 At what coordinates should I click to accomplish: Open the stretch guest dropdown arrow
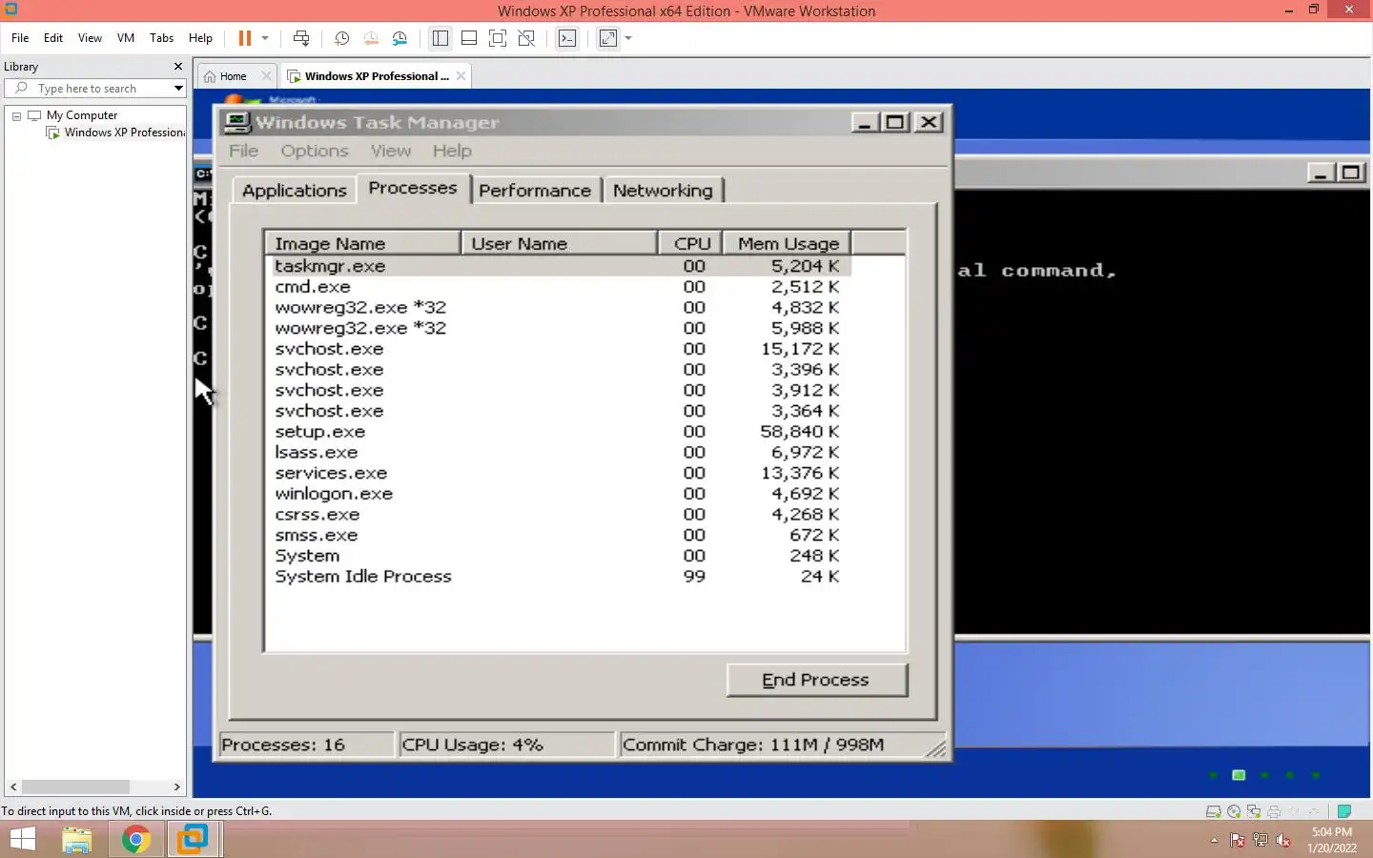pos(628,38)
